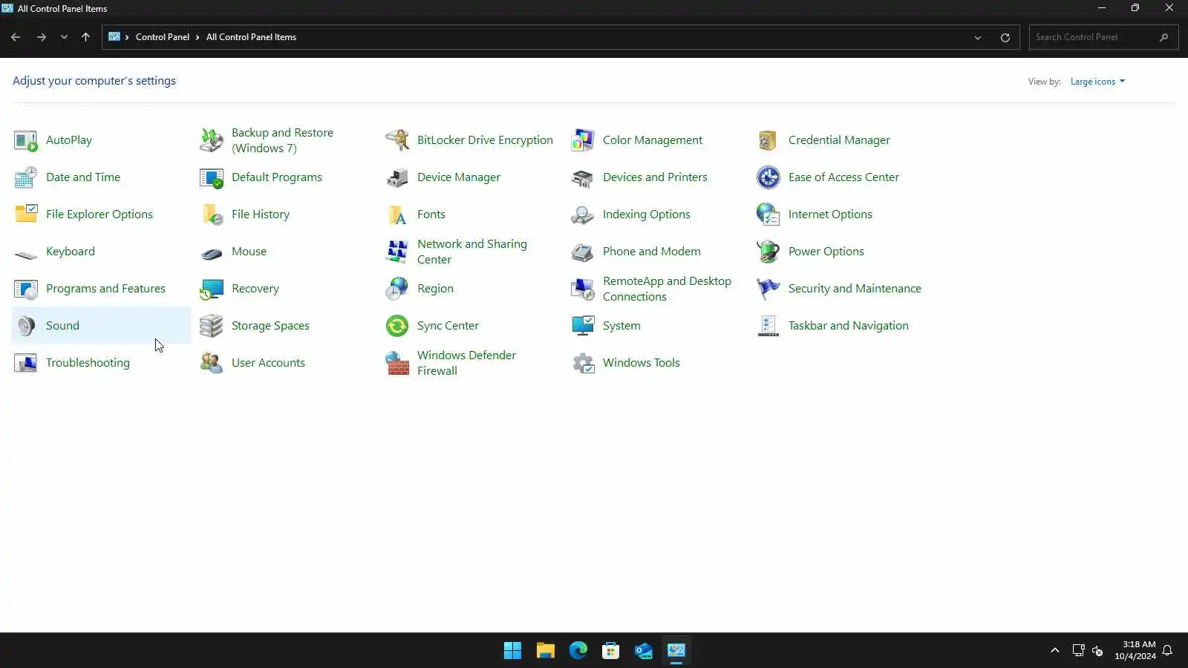Open Outlook from the taskbar
The height and width of the screenshot is (668, 1188).
[644, 651]
